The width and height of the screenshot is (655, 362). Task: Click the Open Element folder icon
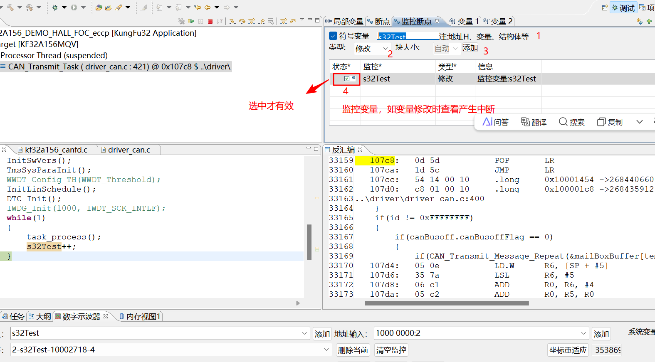point(99,7)
